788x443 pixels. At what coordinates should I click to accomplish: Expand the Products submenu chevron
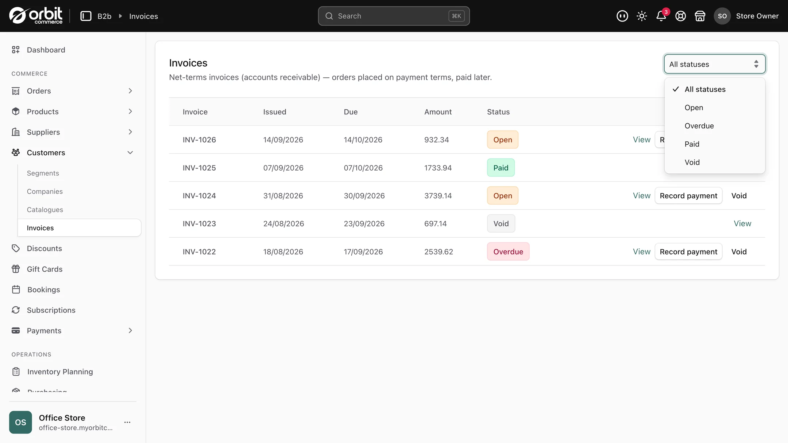130,111
